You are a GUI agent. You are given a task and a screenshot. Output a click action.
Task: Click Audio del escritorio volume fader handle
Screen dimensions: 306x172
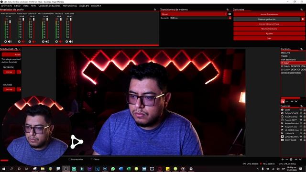coord(10,21)
